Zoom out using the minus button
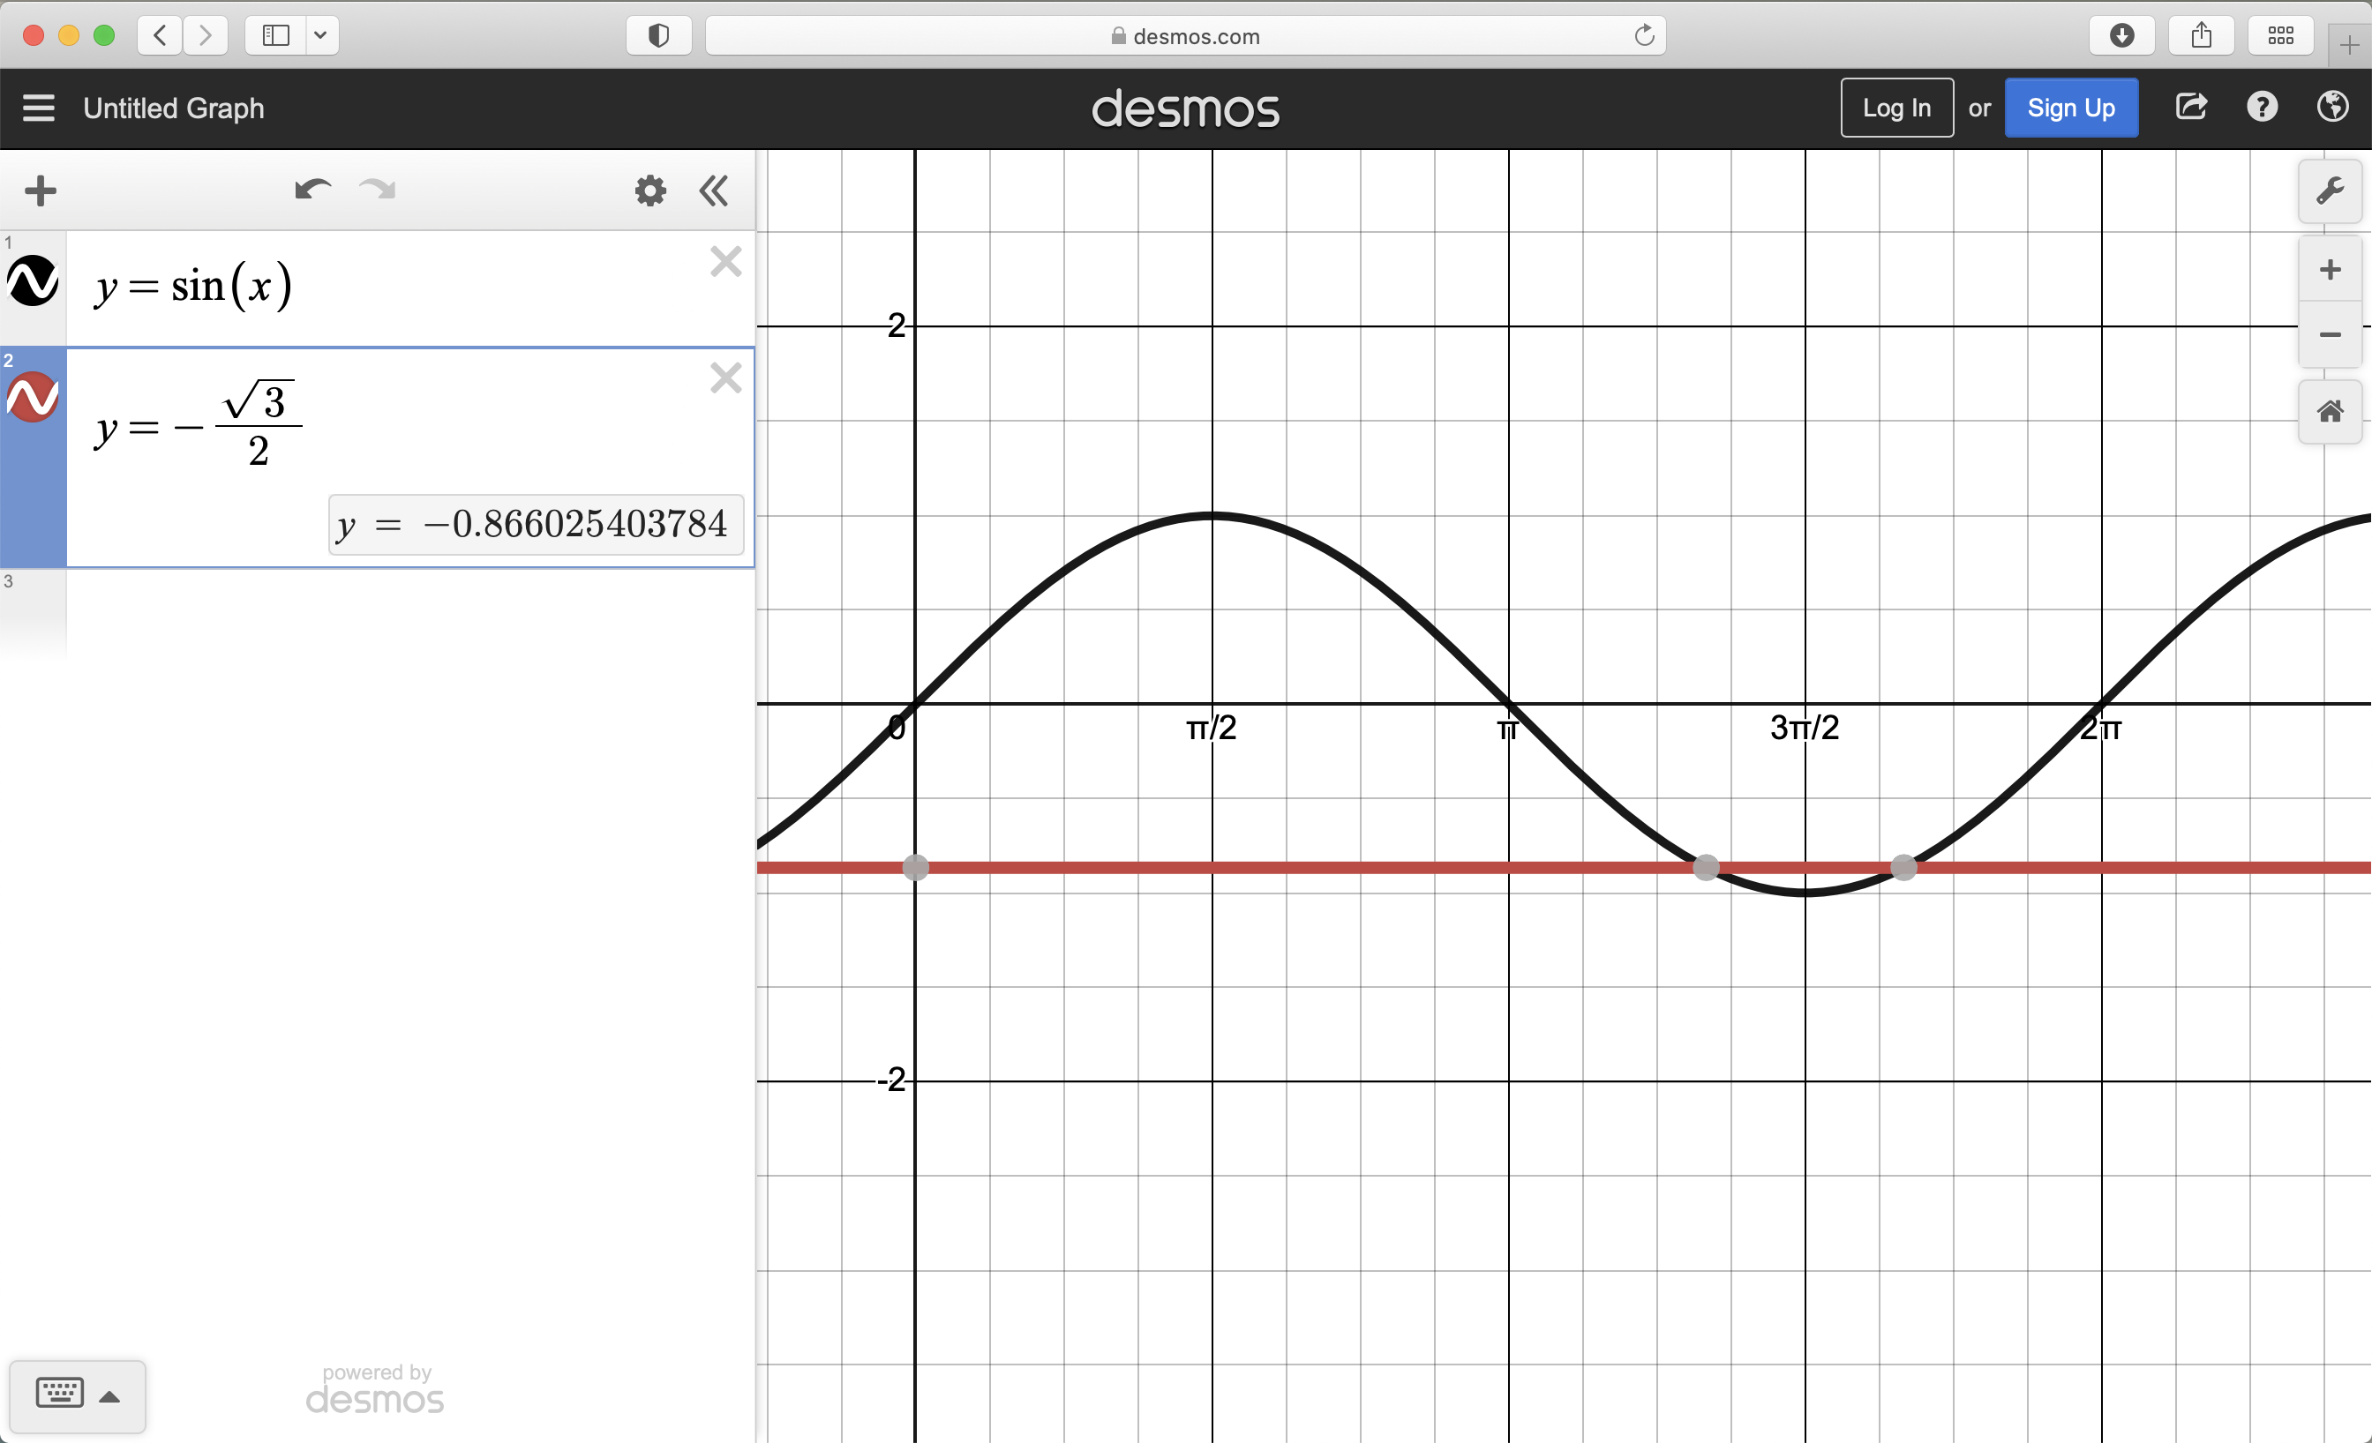The width and height of the screenshot is (2372, 1443). (x=2330, y=335)
